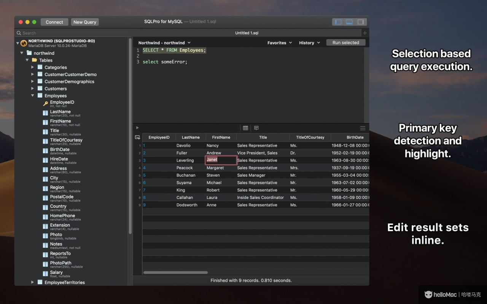This screenshot has width=487, height=304.
Task: Click the northwind database icon
Action: tap(29, 53)
